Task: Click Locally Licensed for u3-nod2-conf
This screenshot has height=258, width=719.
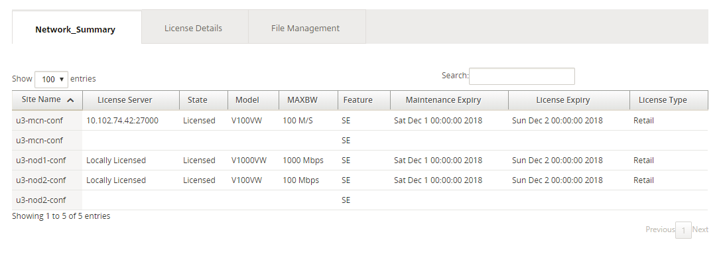Action: click(x=116, y=180)
